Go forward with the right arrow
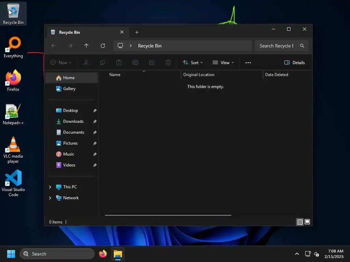This screenshot has width=350, height=262. click(x=70, y=46)
